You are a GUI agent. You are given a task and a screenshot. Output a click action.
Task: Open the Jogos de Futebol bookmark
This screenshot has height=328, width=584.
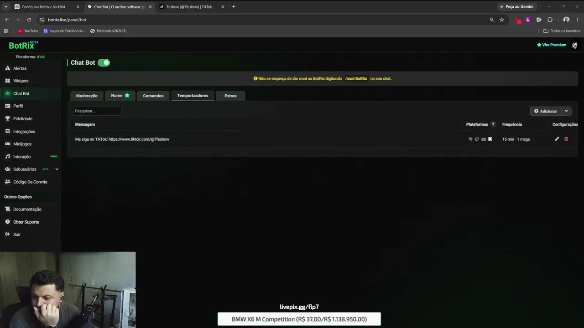click(x=64, y=31)
